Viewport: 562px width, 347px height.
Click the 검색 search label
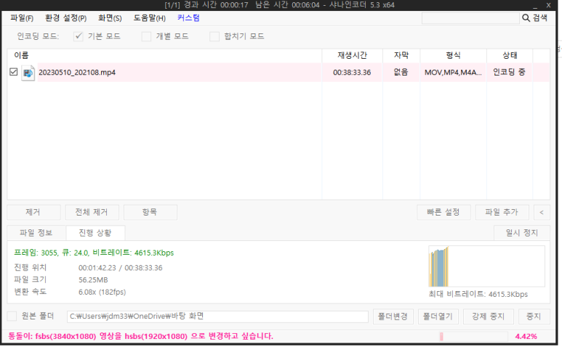point(540,18)
